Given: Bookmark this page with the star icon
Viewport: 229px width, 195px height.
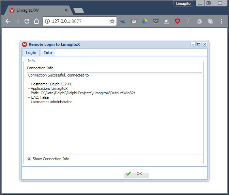Looking at the screenshot, I should 112,22.
